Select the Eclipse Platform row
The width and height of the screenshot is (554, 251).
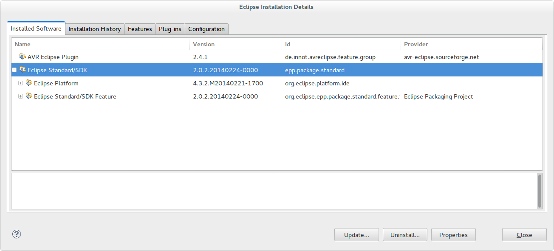[277, 83]
